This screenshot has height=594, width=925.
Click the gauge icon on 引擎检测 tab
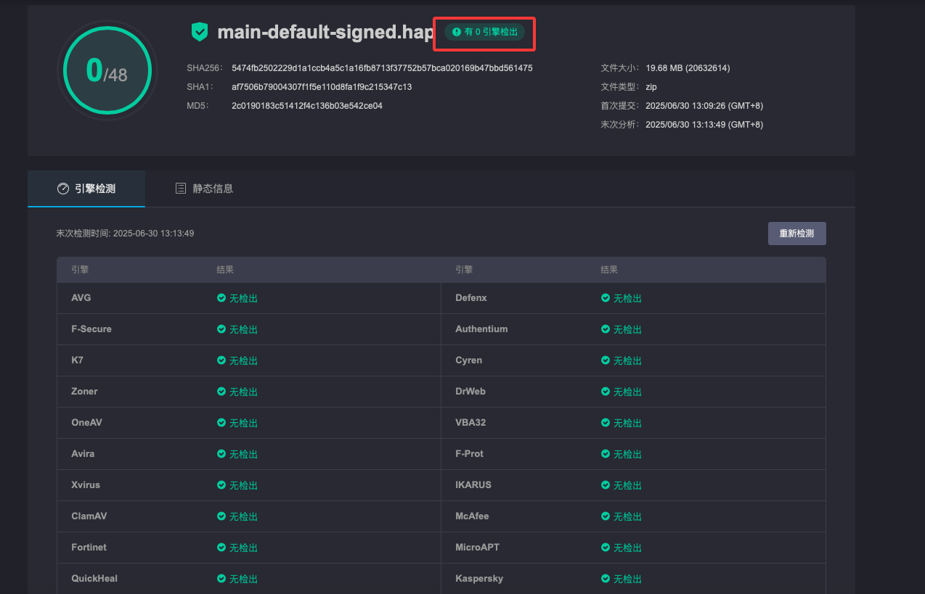(63, 189)
